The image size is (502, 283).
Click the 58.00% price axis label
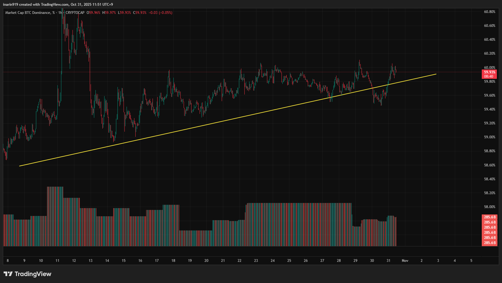(489, 207)
